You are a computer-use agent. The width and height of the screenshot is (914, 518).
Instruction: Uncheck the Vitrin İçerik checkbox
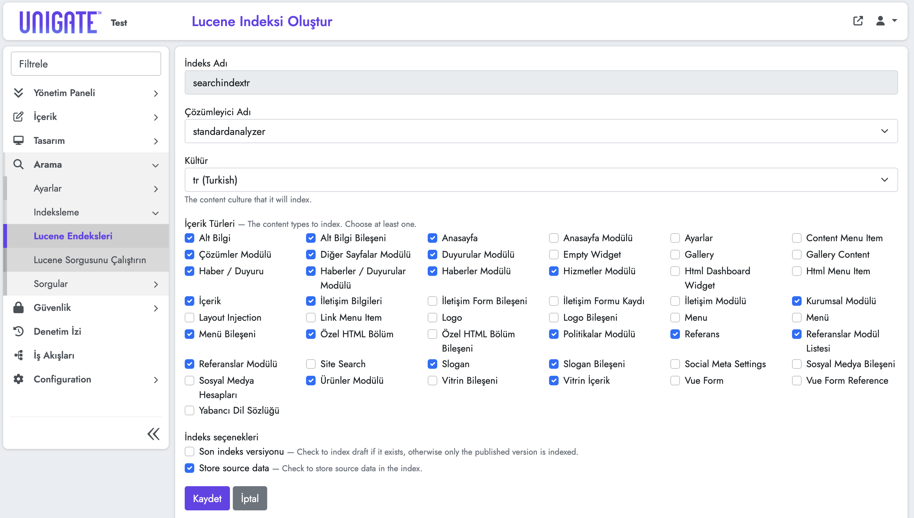click(554, 380)
